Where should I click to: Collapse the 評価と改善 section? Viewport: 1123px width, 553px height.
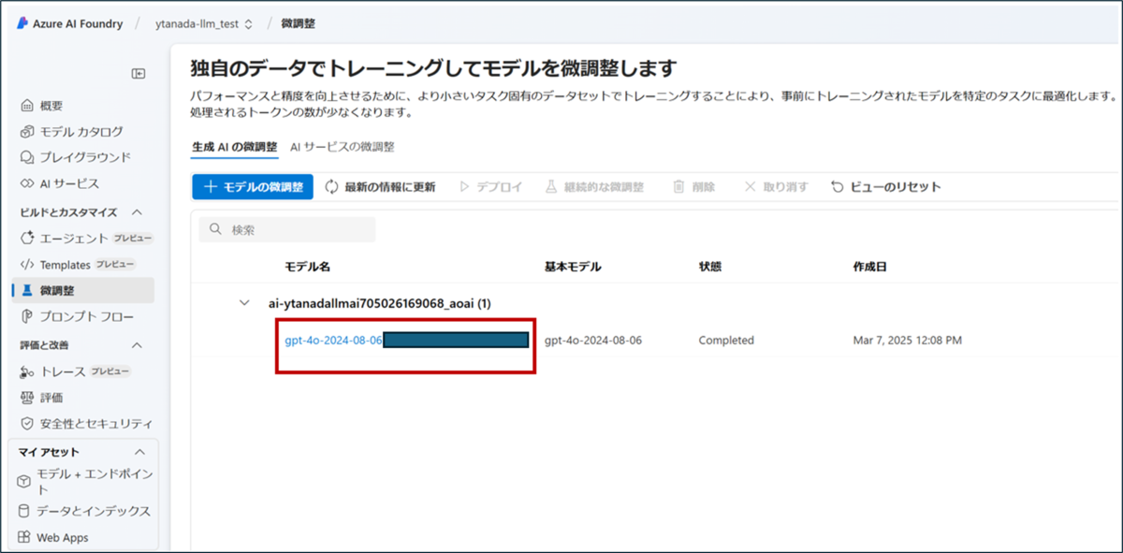(137, 345)
